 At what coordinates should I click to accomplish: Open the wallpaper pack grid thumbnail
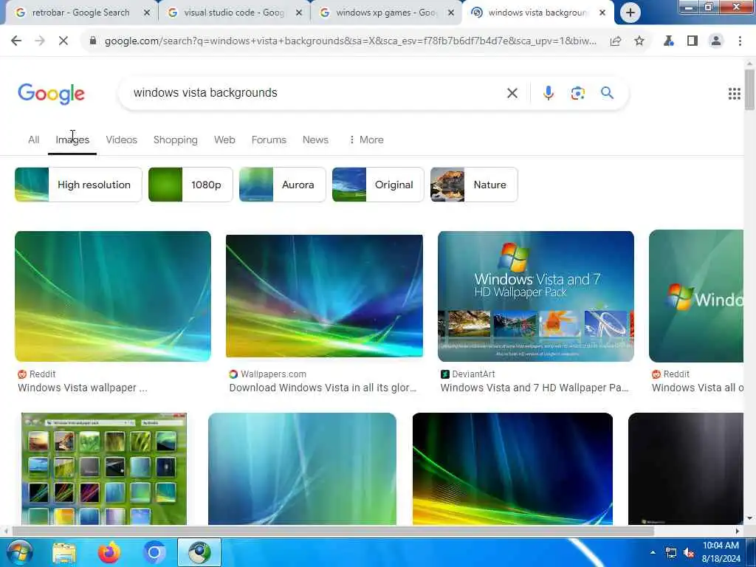click(104, 469)
